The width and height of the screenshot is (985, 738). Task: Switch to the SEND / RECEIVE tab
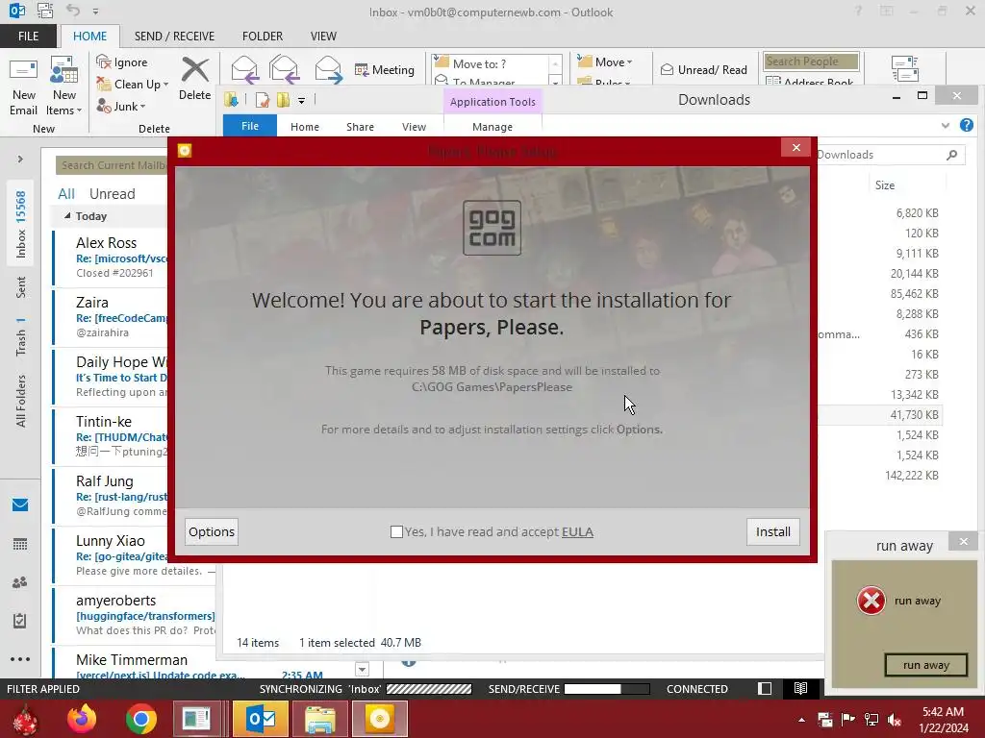[x=174, y=37]
